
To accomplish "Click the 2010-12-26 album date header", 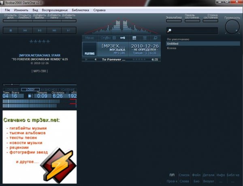I will (145, 46).
